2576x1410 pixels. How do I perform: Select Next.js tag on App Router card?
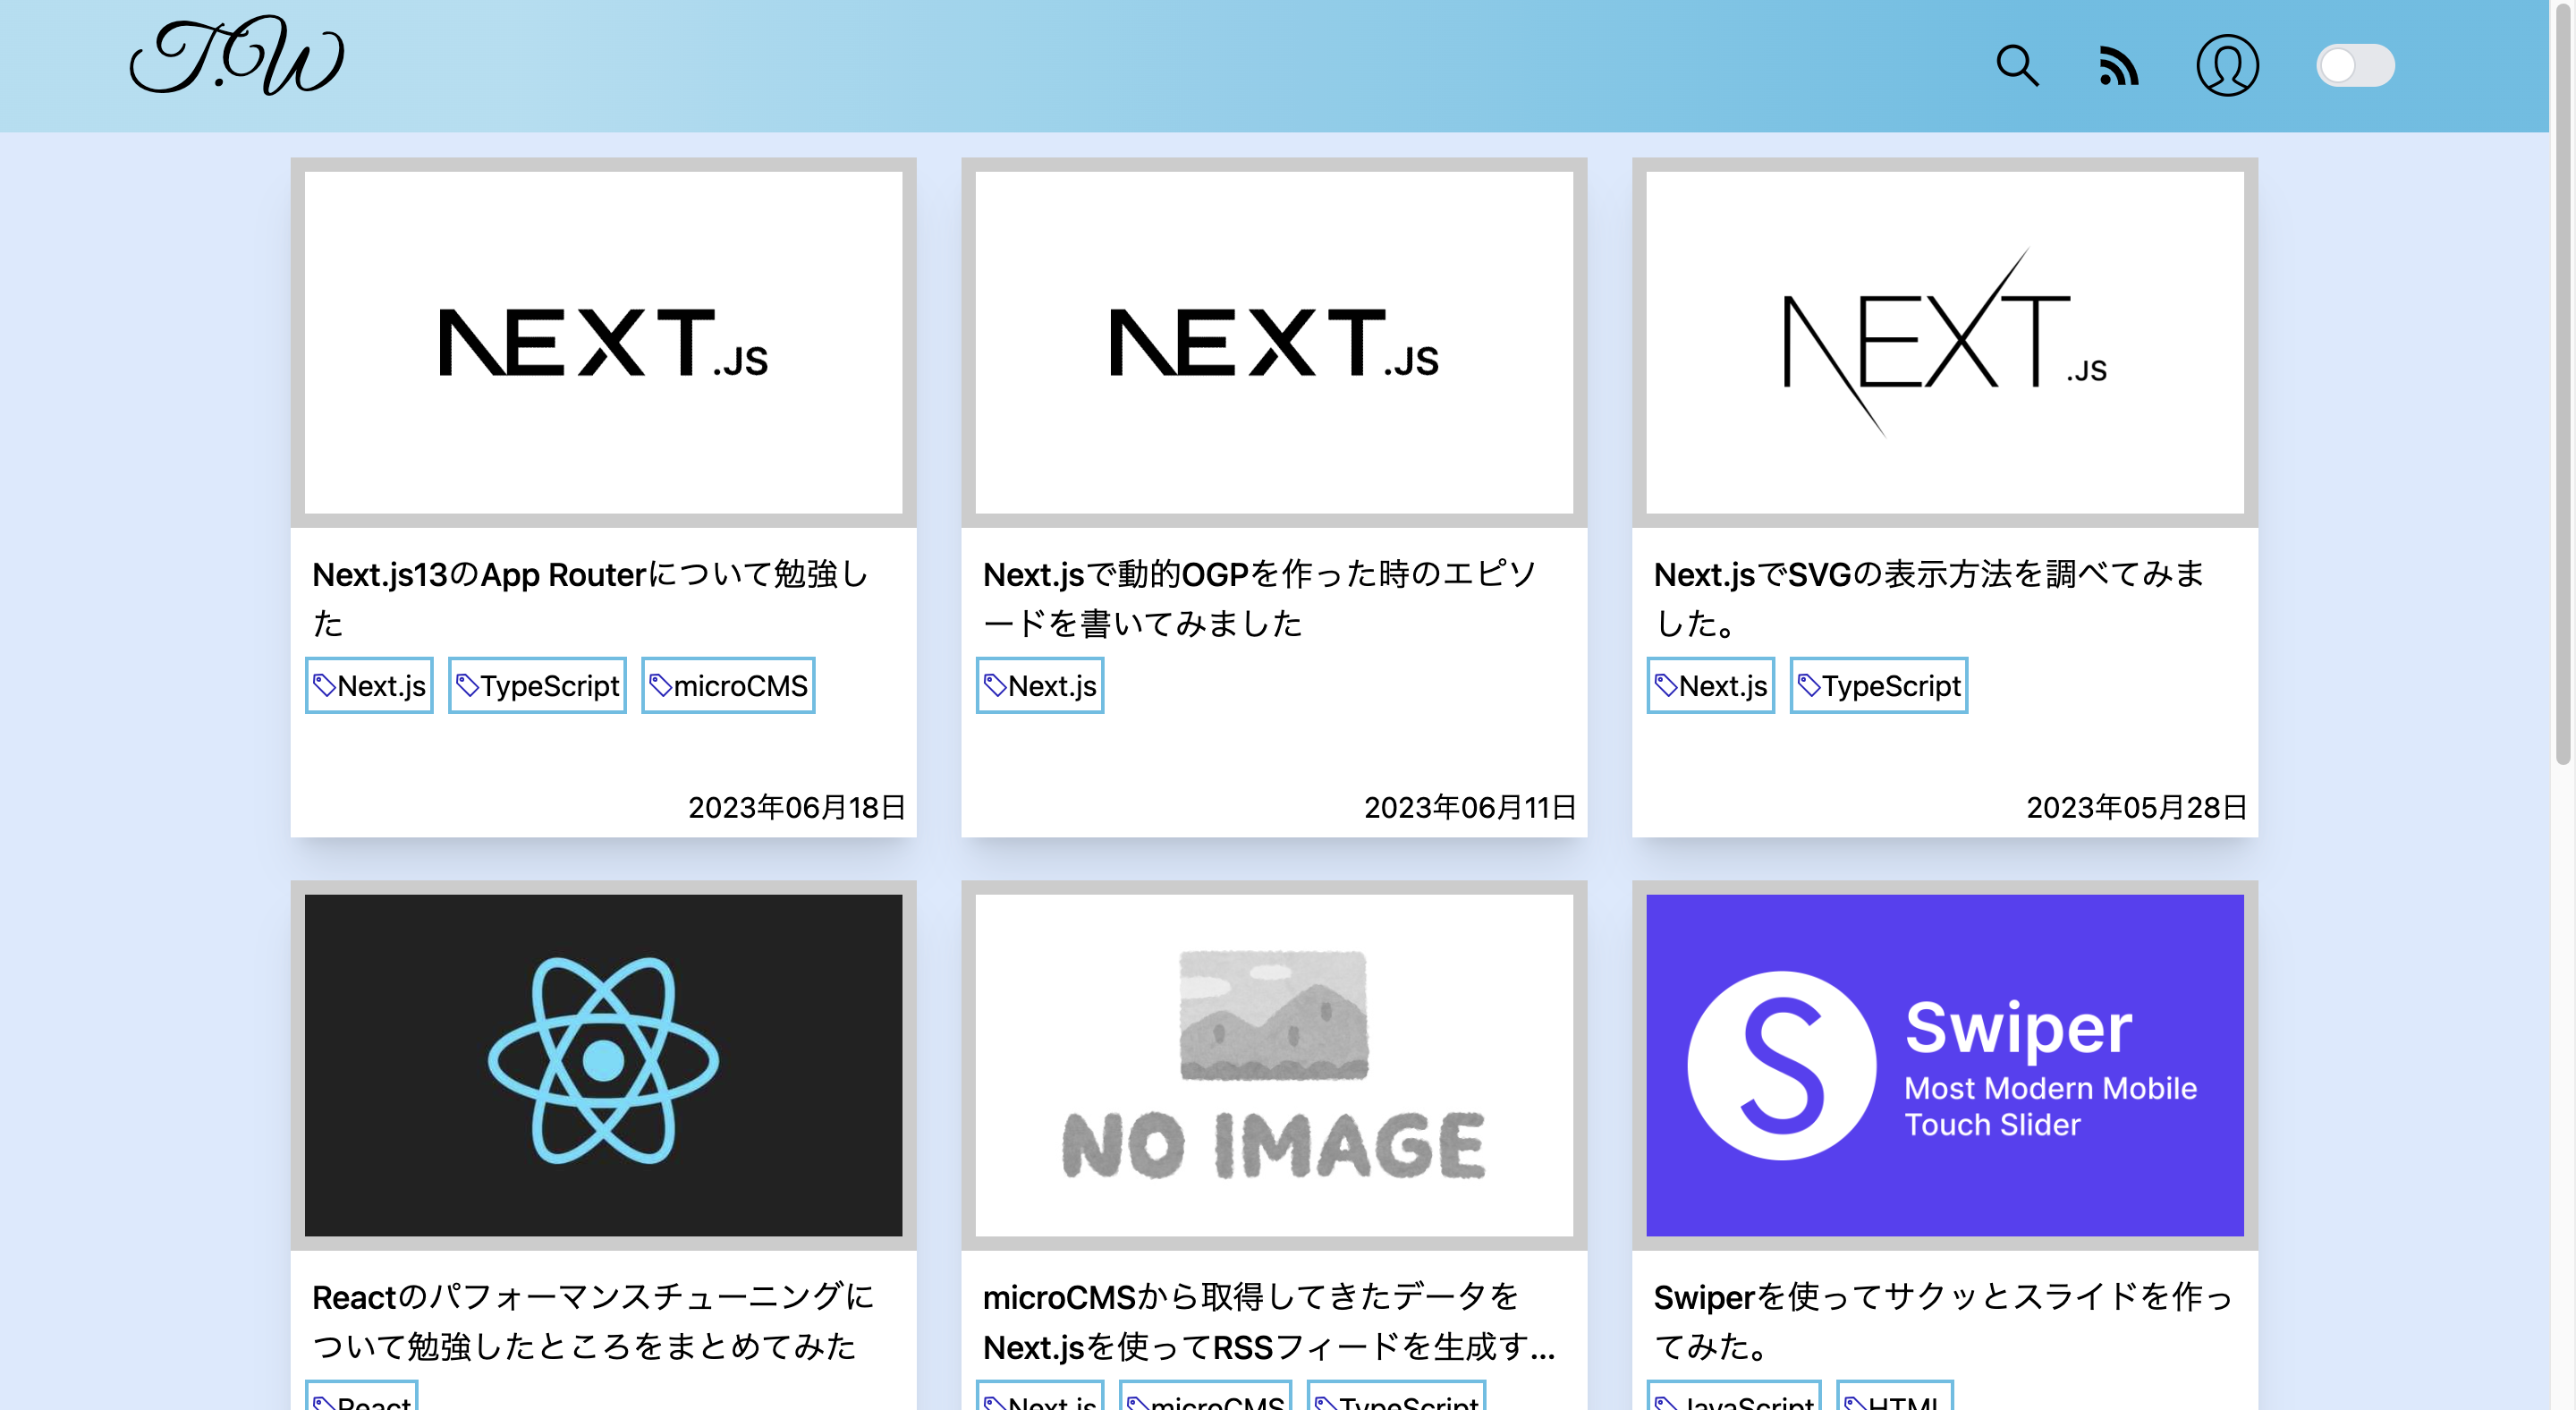point(369,685)
